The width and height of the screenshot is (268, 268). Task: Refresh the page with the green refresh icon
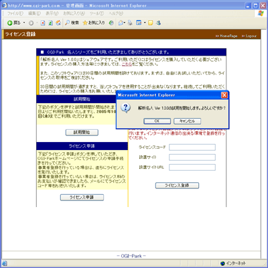coord(51,23)
